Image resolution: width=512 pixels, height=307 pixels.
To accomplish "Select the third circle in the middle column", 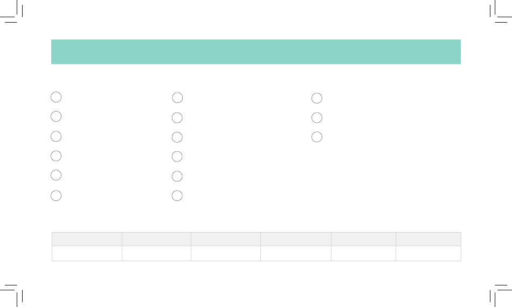I will pos(177,137).
